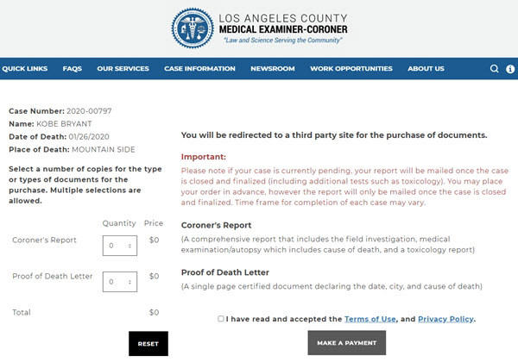
Task: Open the Terms of Use link
Action: point(370,319)
